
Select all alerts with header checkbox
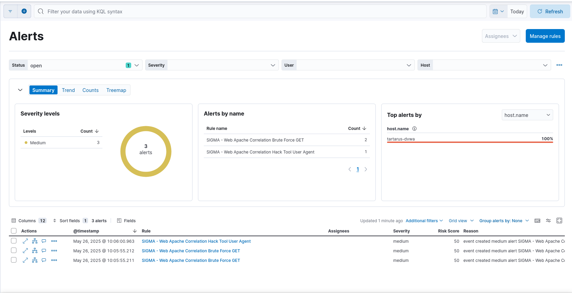14,231
